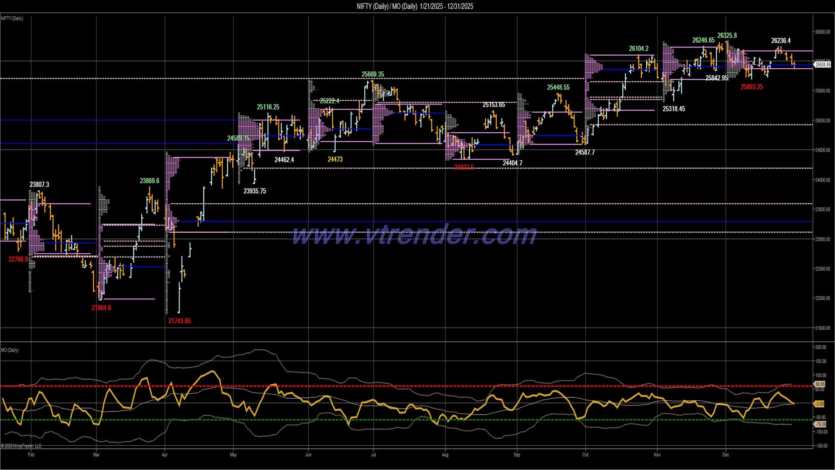The width and height of the screenshot is (835, 470).
Task: Click the 25669.35 swing high annotation
Action: pyautogui.click(x=373, y=74)
